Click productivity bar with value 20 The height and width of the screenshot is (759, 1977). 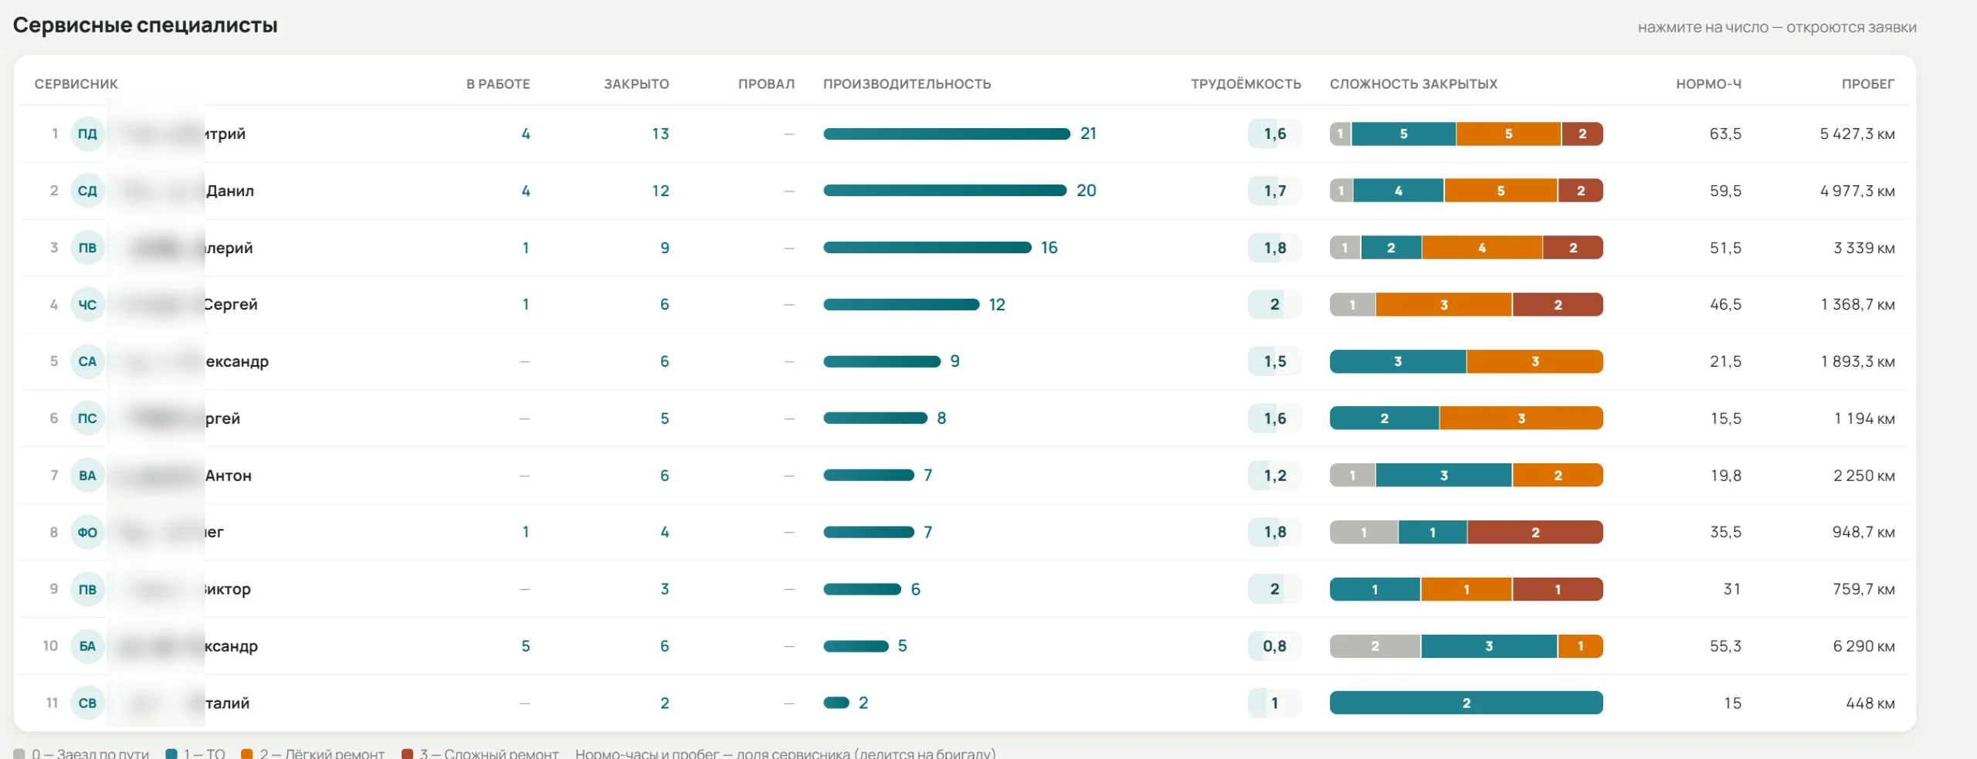[944, 191]
